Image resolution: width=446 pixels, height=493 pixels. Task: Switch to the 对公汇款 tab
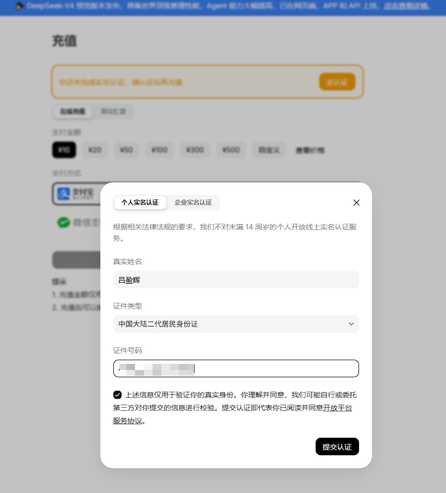pyautogui.click(x=113, y=111)
